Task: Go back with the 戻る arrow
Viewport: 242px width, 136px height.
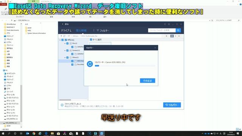Action: pos(65,24)
